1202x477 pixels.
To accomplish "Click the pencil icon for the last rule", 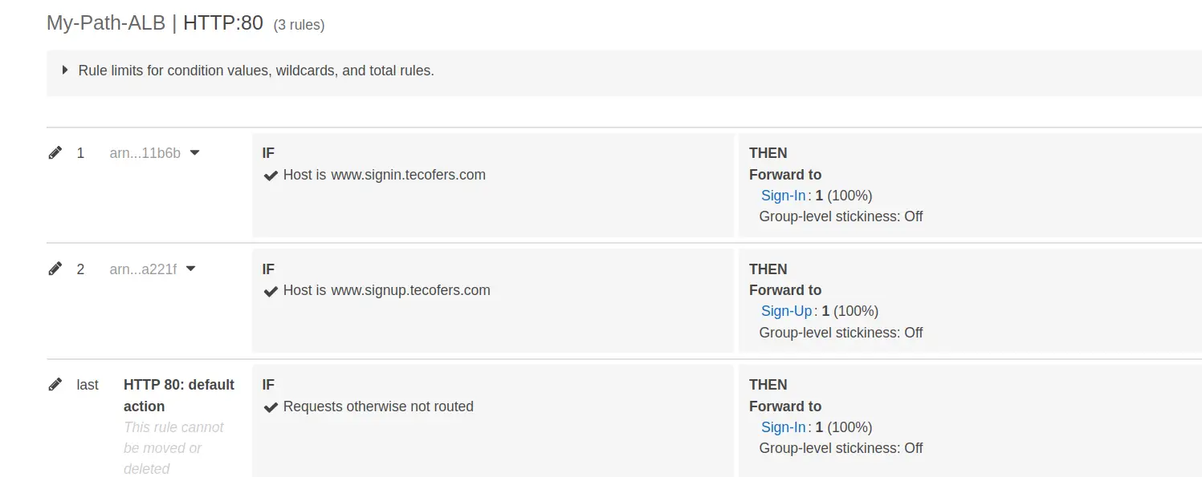I will [x=55, y=384].
